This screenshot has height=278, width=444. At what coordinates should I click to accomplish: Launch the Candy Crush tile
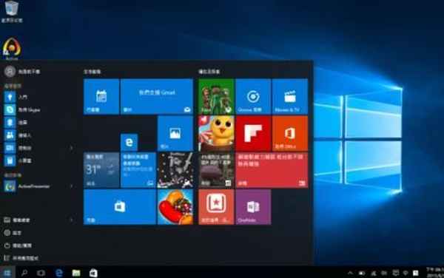pyautogui.click(x=175, y=207)
